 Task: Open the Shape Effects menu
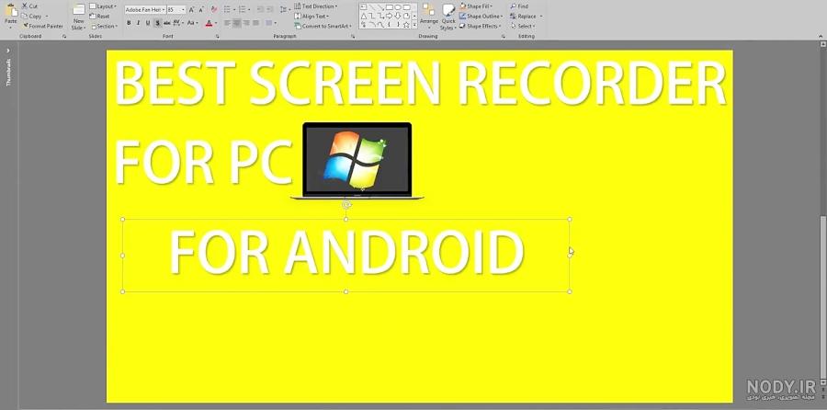click(481, 26)
